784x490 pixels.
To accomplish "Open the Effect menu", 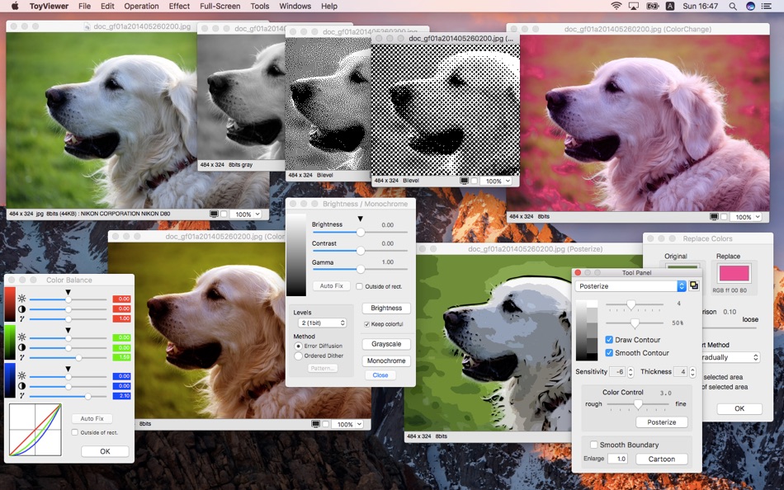I will point(179,6).
